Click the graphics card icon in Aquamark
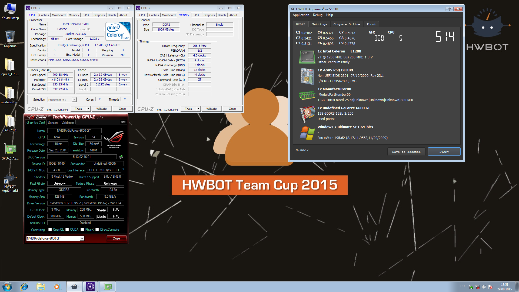This screenshot has width=519, height=292. pos(307,114)
